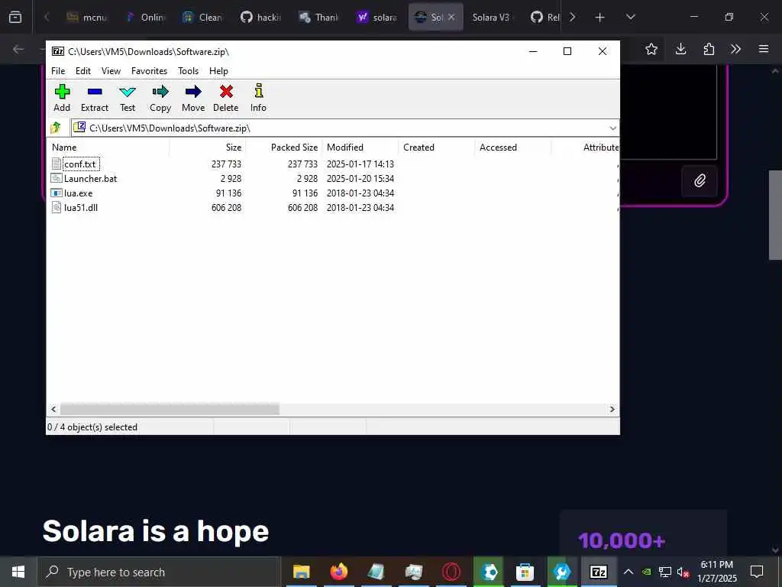Click the Launcher.bat file icon

pyautogui.click(x=57, y=178)
